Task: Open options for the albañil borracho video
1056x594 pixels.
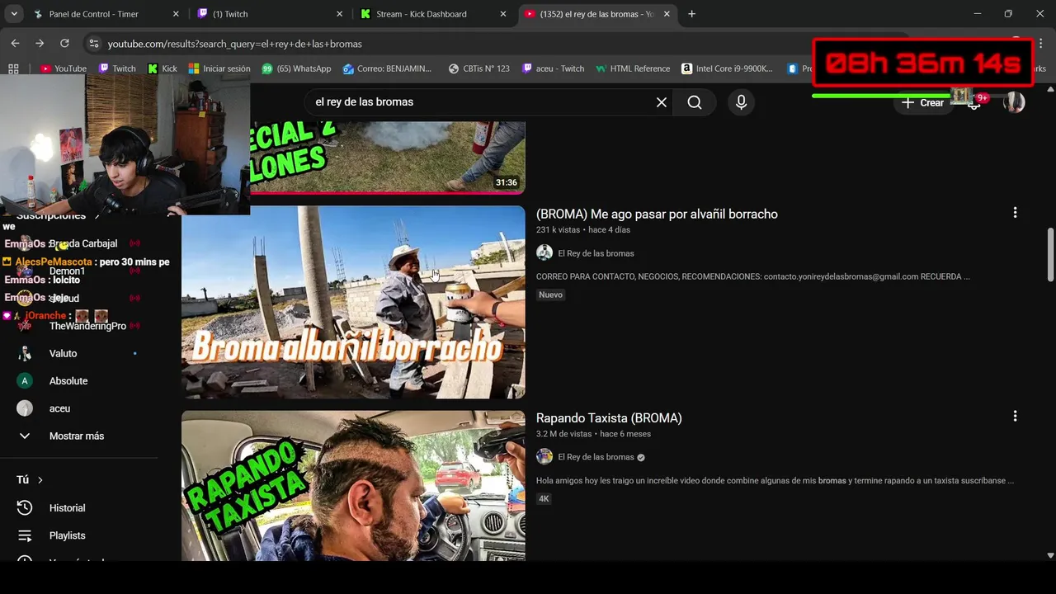Action: coord(1015,213)
